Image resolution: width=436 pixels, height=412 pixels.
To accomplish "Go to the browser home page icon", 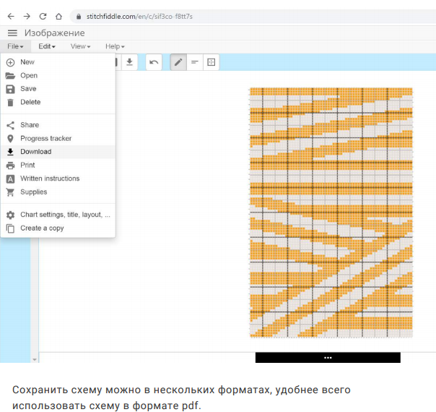I will (58, 17).
